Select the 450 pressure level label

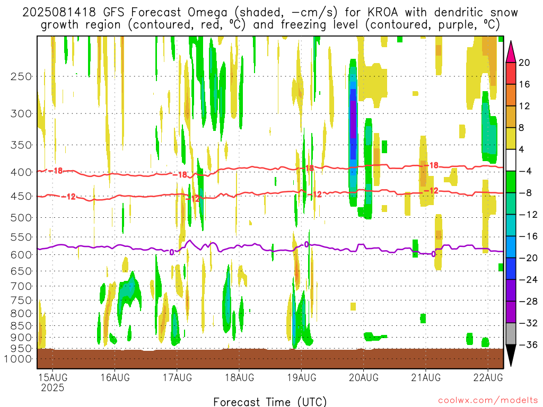(x=21, y=196)
